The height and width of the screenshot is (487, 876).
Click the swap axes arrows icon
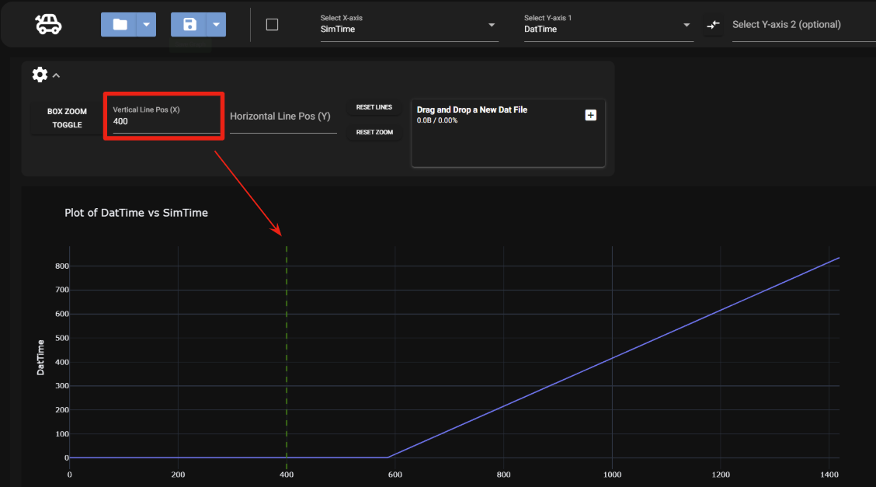[713, 25]
